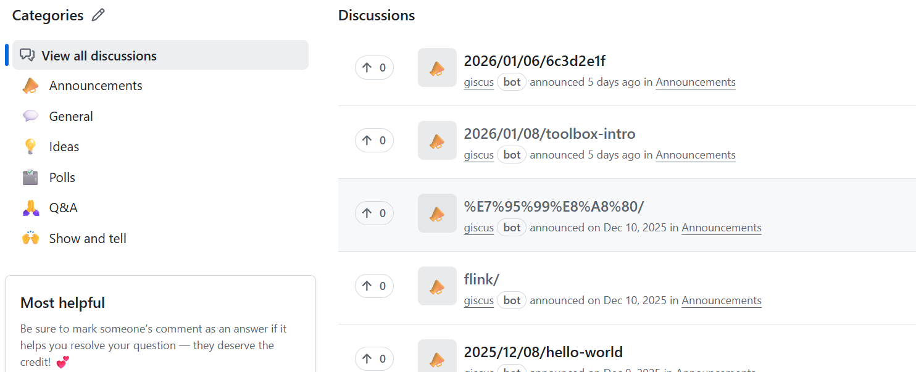Upvote the 2026/01/08/toolbox-intro discussion

(374, 141)
